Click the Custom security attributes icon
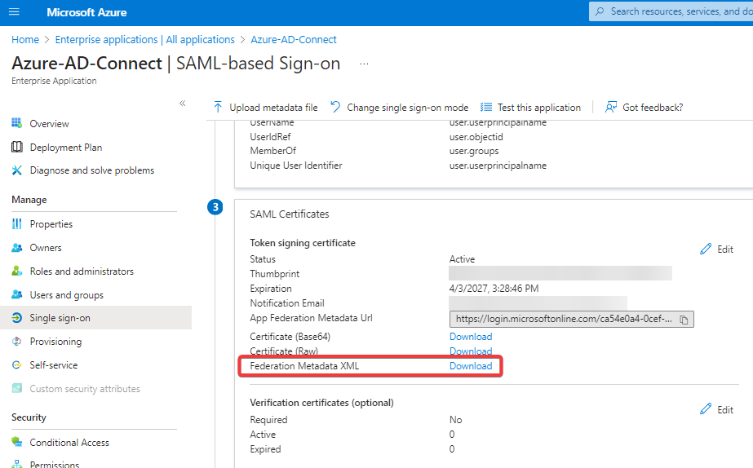Viewport: 753px width, 468px height. click(x=17, y=388)
